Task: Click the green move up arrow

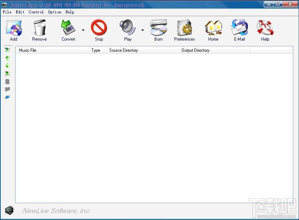Action: (8, 58)
